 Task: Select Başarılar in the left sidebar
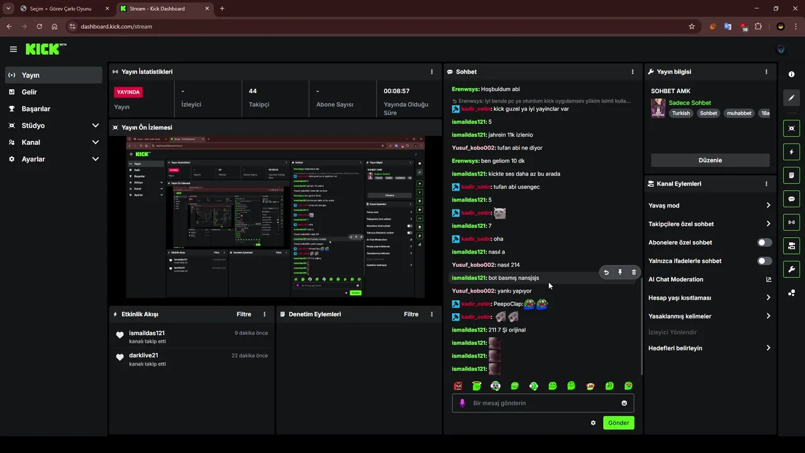point(53,108)
